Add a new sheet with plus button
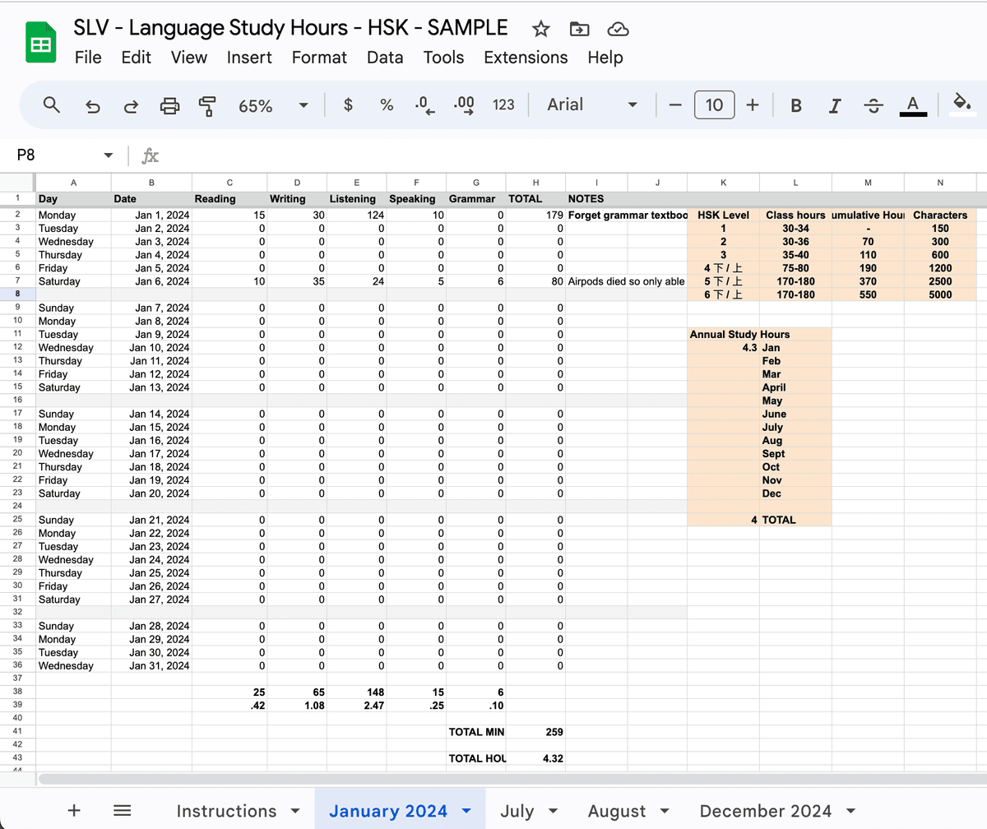The image size is (987, 829). point(74,811)
